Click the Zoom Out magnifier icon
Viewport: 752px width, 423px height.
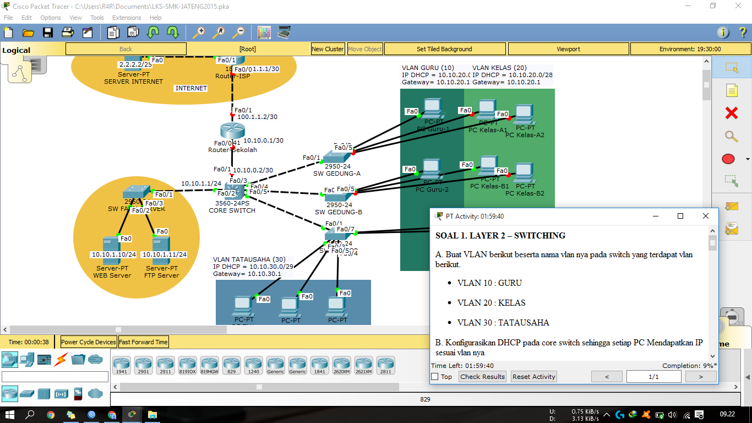pyautogui.click(x=238, y=32)
